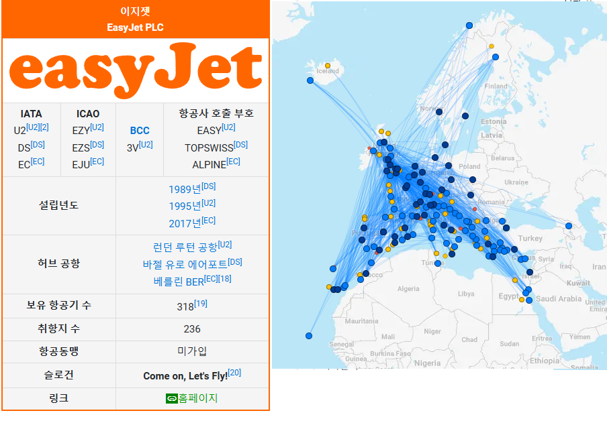
Task: Follow the [DS] footnote after EZS
Action: 97,145
